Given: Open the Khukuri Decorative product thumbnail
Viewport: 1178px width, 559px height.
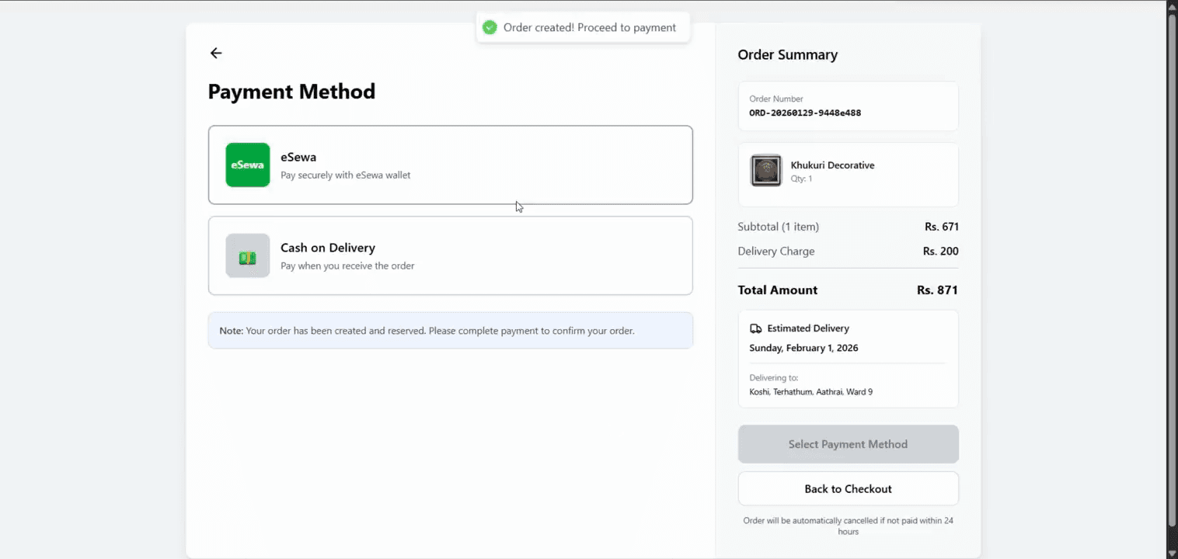Looking at the screenshot, I should coord(765,171).
